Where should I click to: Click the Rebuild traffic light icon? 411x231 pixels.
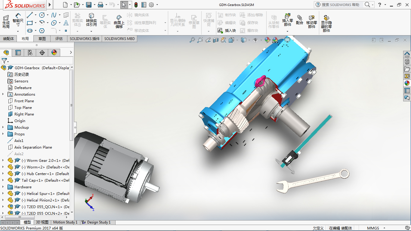point(136,5)
